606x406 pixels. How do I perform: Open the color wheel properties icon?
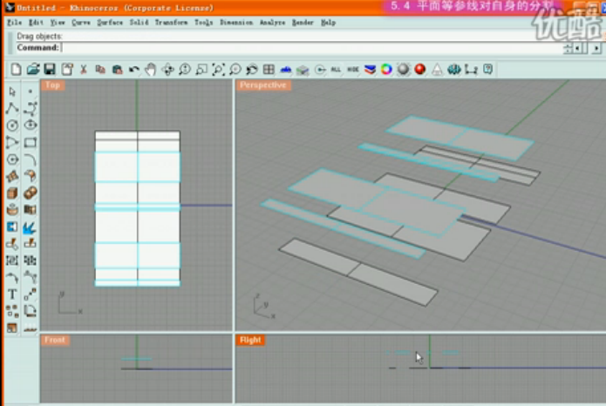click(387, 69)
